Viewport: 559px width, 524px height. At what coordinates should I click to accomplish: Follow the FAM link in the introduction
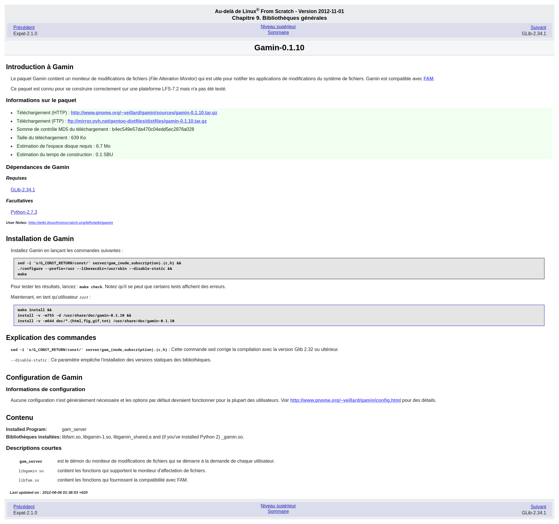click(x=428, y=79)
